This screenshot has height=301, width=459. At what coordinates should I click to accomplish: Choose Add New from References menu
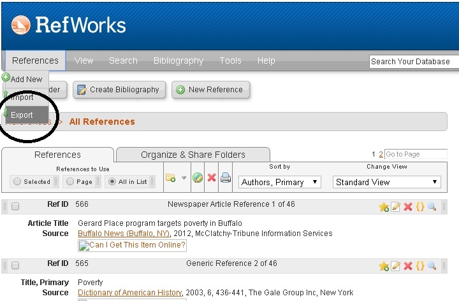[26, 79]
